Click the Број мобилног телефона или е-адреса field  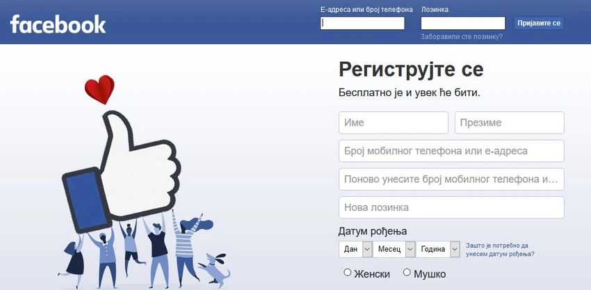[x=451, y=151]
